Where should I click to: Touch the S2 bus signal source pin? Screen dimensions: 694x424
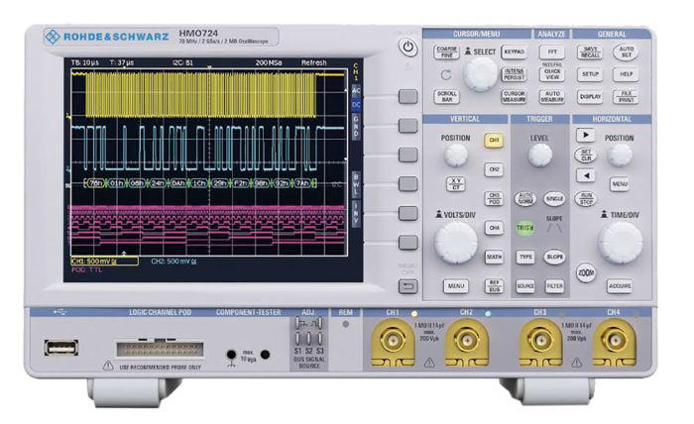coord(309,339)
